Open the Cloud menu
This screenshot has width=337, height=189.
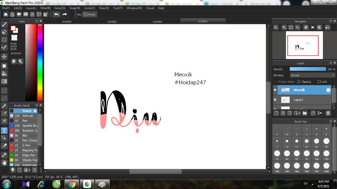coord(150,8)
